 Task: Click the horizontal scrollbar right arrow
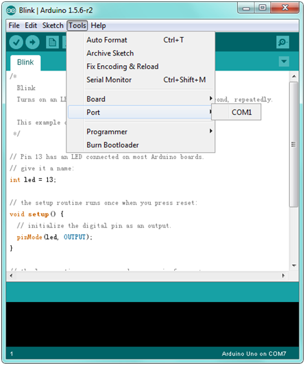pos(283,275)
